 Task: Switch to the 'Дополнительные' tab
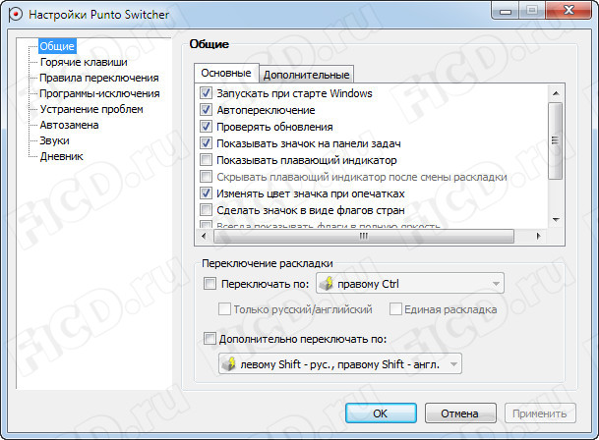(306, 75)
